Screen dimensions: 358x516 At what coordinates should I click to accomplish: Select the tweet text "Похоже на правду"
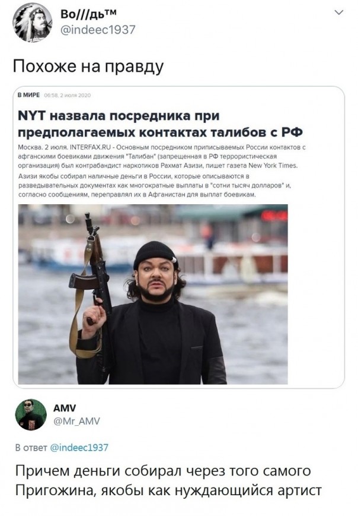(x=88, y=66)
